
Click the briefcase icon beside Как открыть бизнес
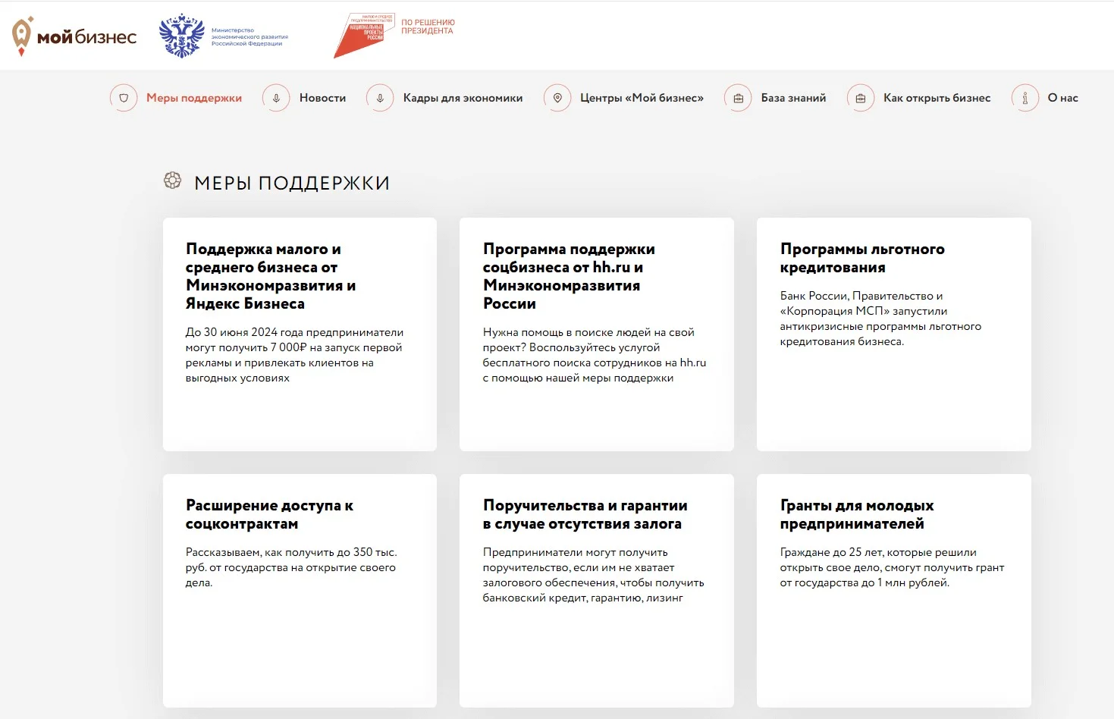pos(861,98)
